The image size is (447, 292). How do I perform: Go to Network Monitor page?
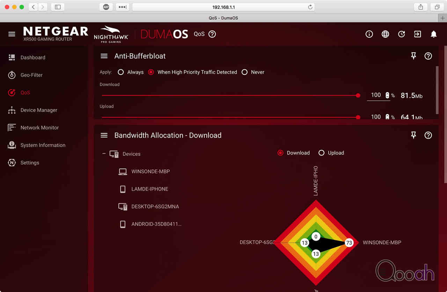pos(39,128)
